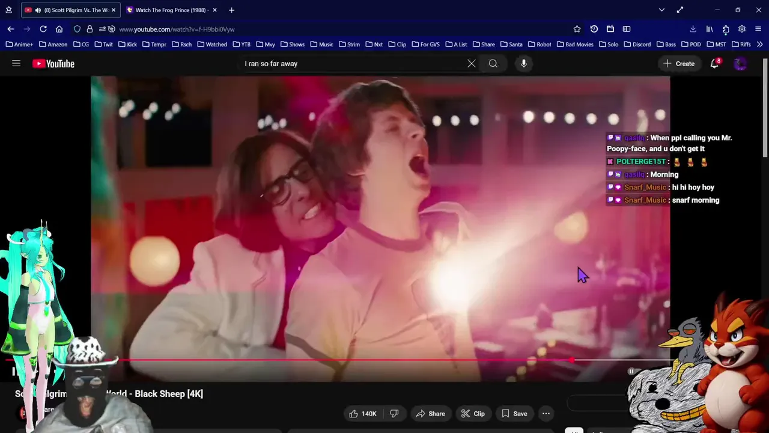Dislike the Black Sheep video
The height and width of the screenshot is (433, 769).
394,413
